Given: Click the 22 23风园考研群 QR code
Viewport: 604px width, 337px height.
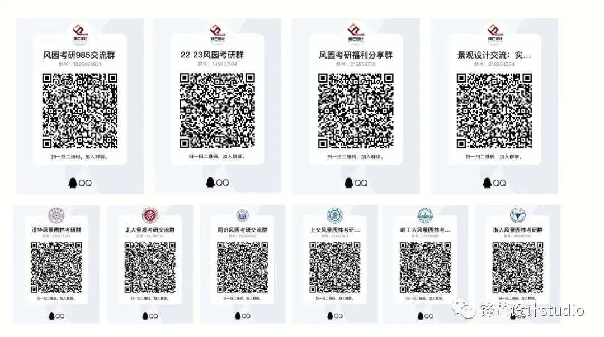Looking at the screenshot, I should coord(217,110).
